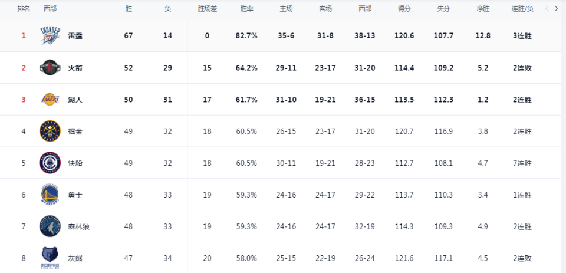Click the 连胜/负 column header
This screenshot has height=273, width=566.
pyautogui.click(x=522, y=9)
